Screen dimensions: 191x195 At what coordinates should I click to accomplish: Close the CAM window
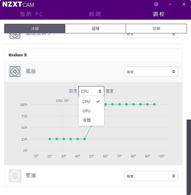[184, 4]
